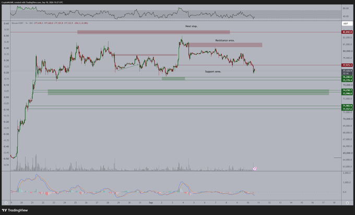Click the 2,000.0 label on the MACD scale
The image size is (355, 215).
[x=347, y=173]
